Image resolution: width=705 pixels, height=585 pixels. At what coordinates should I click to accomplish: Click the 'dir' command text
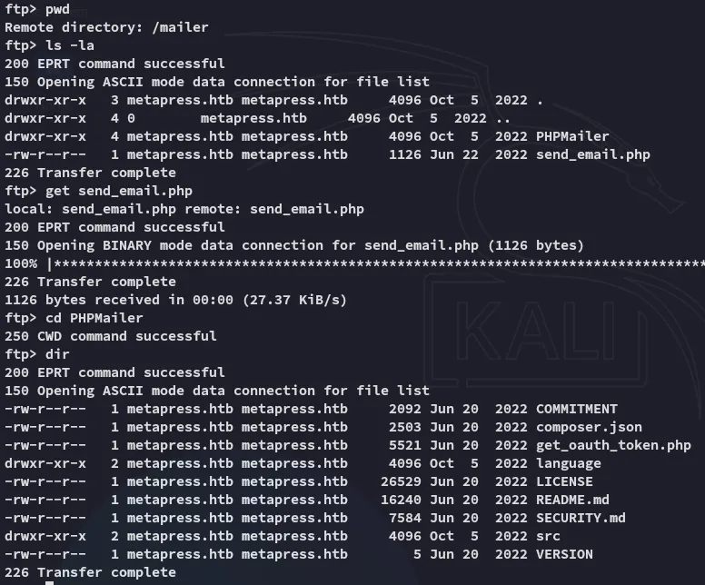[x=57, y=354]
